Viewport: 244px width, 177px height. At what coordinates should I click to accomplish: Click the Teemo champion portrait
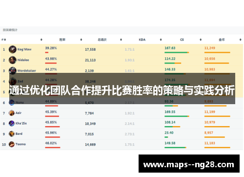pos(12,144)
